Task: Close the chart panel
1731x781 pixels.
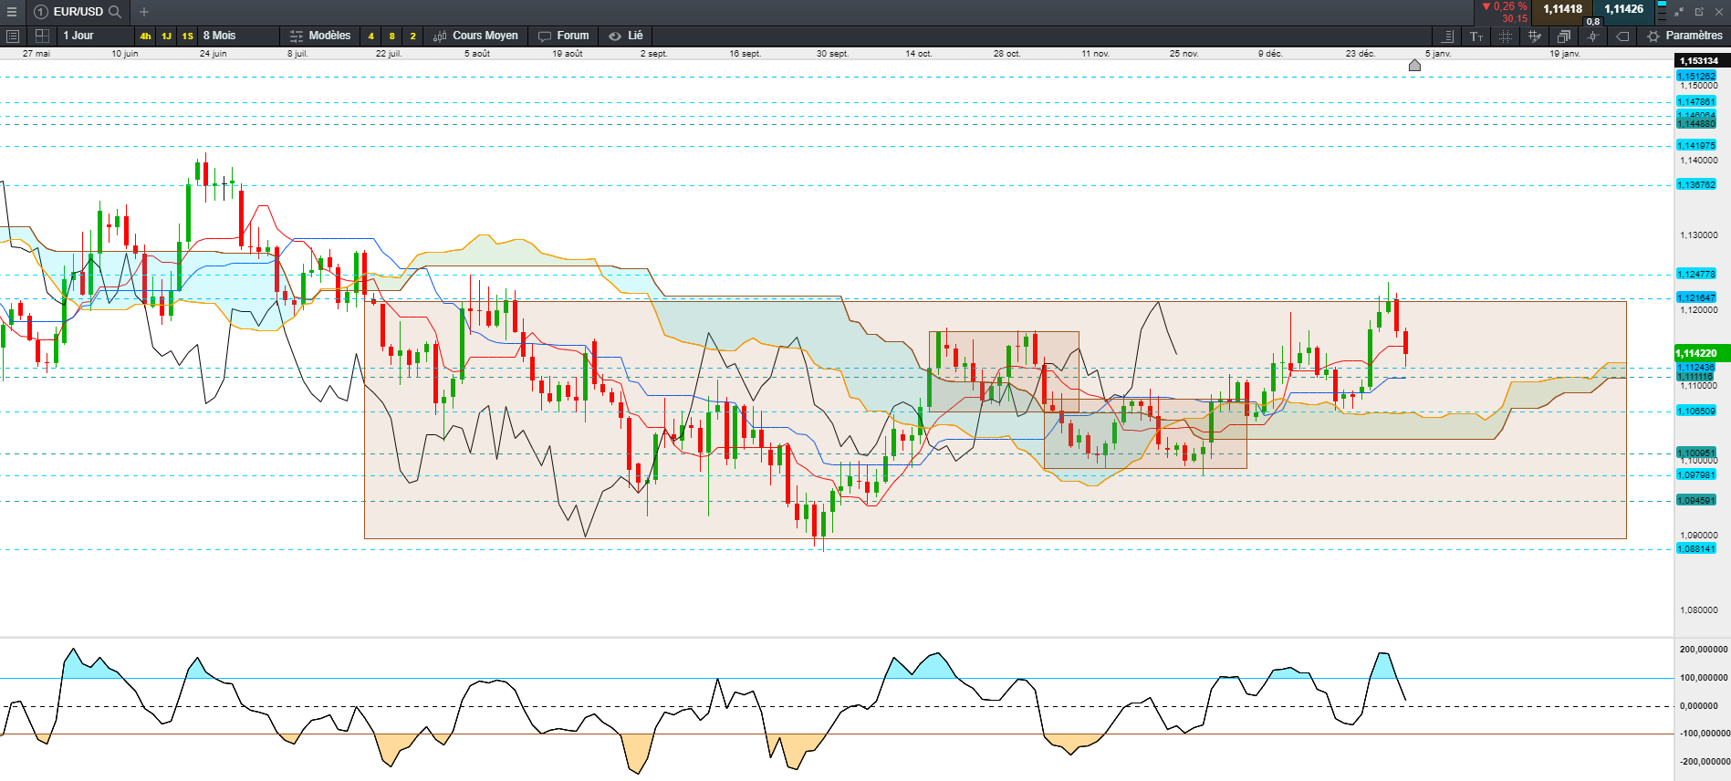Action: point(1719,12)
